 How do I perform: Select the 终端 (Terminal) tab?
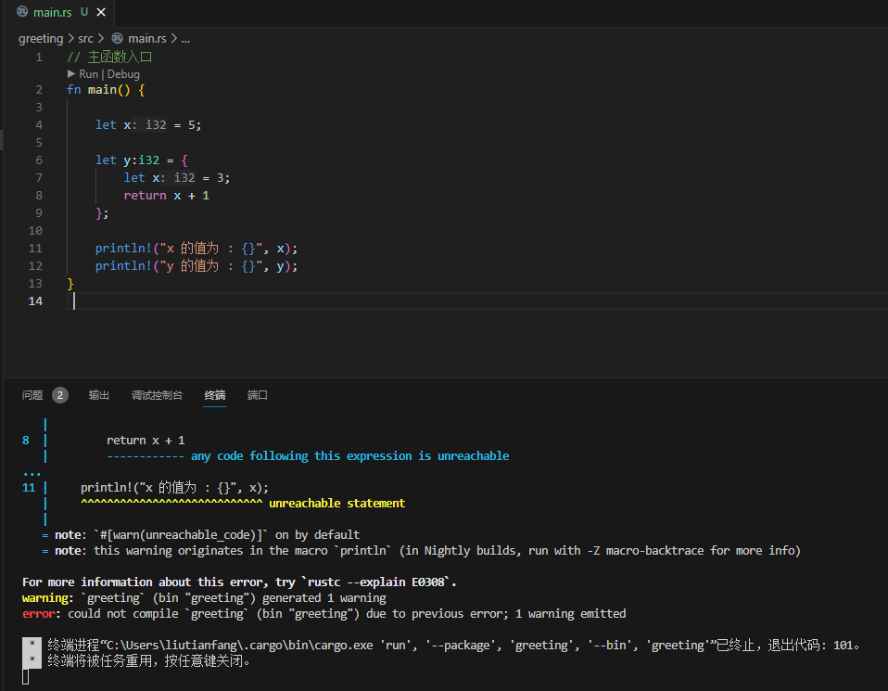[x=215, y=395]
